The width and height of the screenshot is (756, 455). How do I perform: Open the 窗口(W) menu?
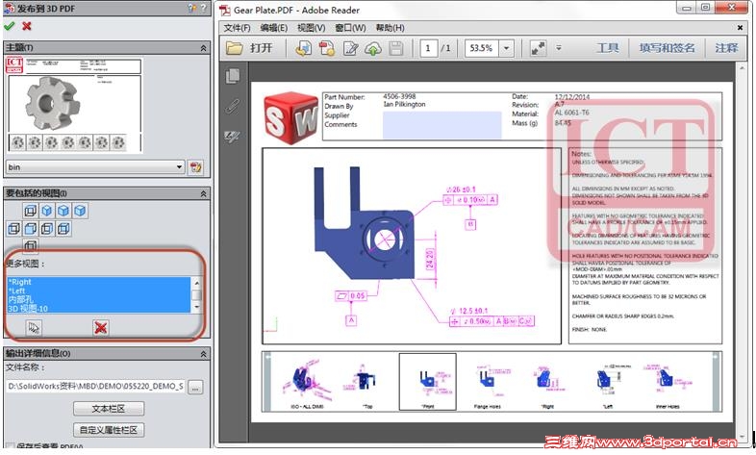(x=350, y=28)
